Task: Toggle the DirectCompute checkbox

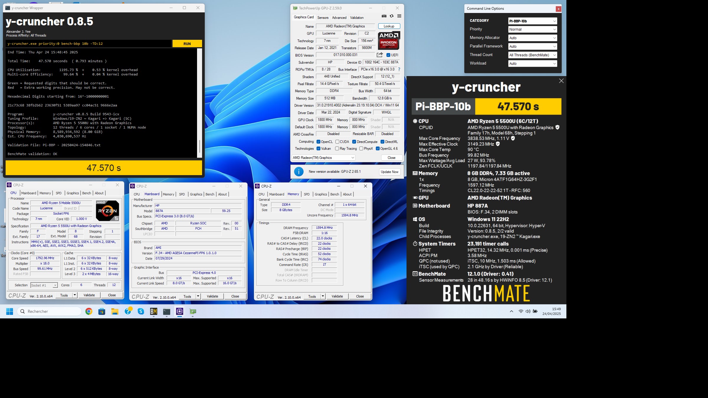Action: (354, 142)
